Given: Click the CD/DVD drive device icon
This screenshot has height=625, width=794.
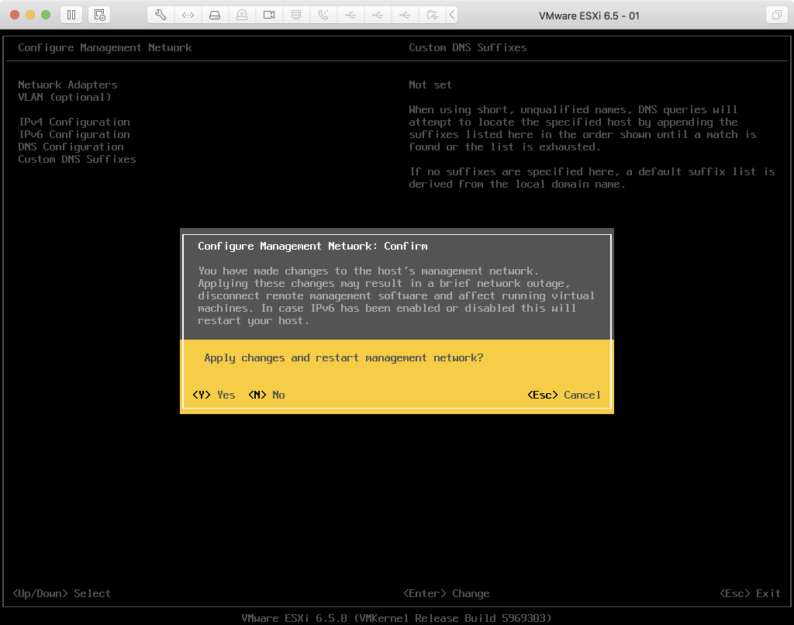Looking at the screenshot, I should (x=242, y=15).
